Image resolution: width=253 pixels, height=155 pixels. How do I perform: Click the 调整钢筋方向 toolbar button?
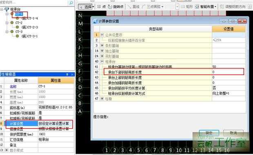233,7
